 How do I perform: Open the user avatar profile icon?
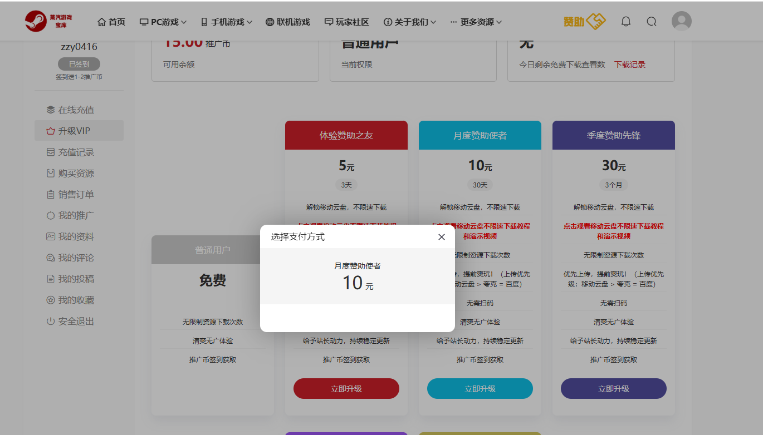click(x=681, y=22)
